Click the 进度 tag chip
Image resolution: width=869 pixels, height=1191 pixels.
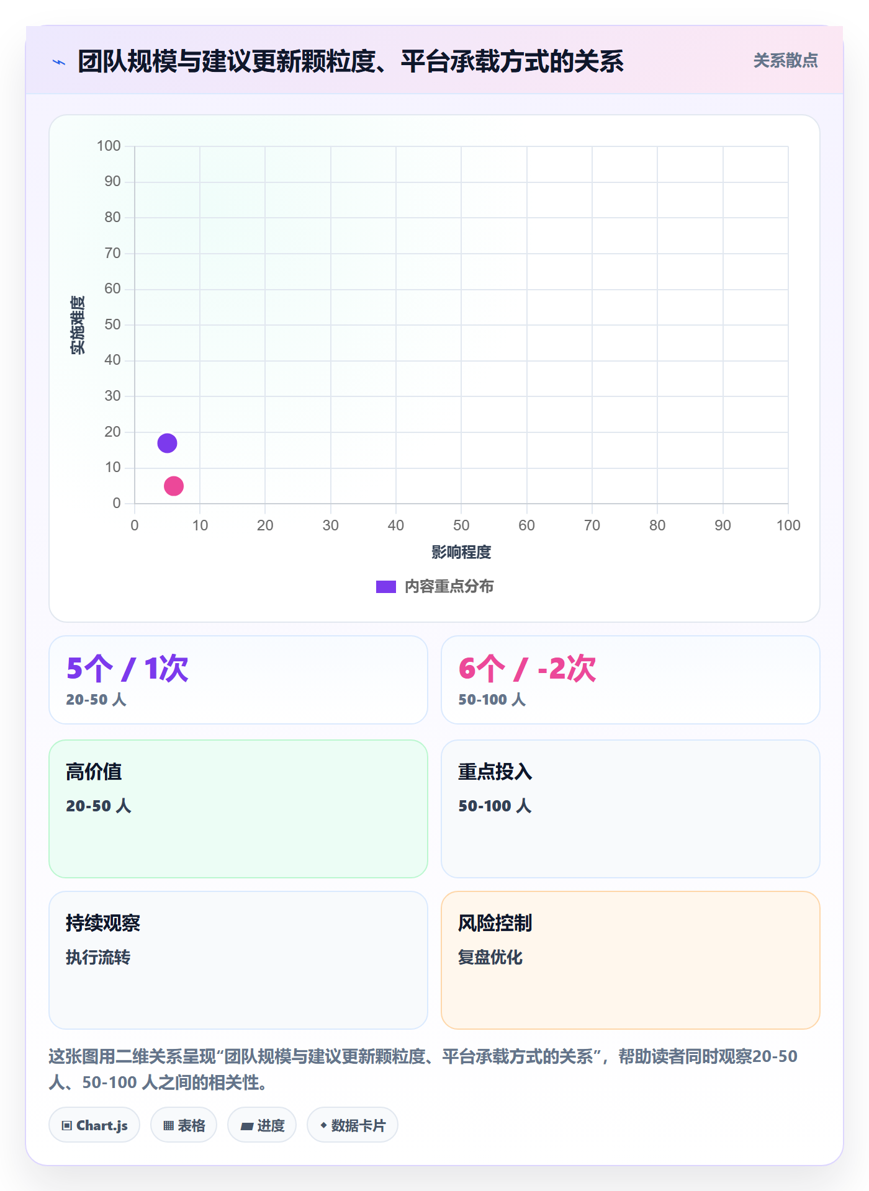click(262, 1125)
